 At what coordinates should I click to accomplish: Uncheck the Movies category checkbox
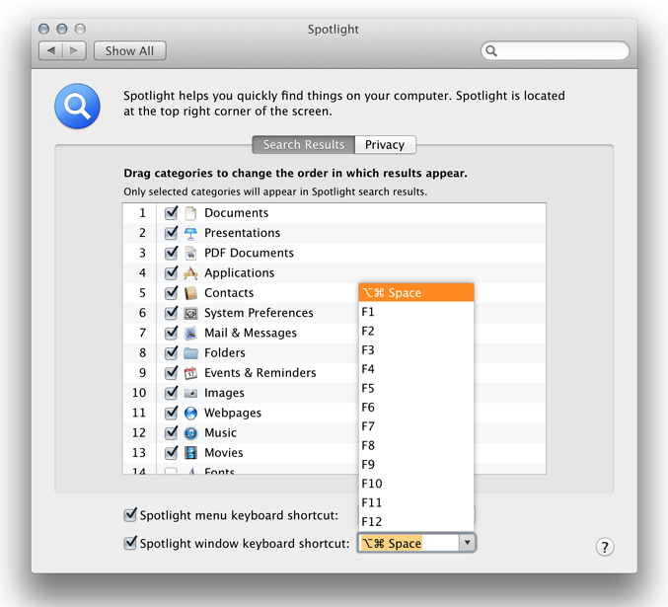tap(172, 452)
